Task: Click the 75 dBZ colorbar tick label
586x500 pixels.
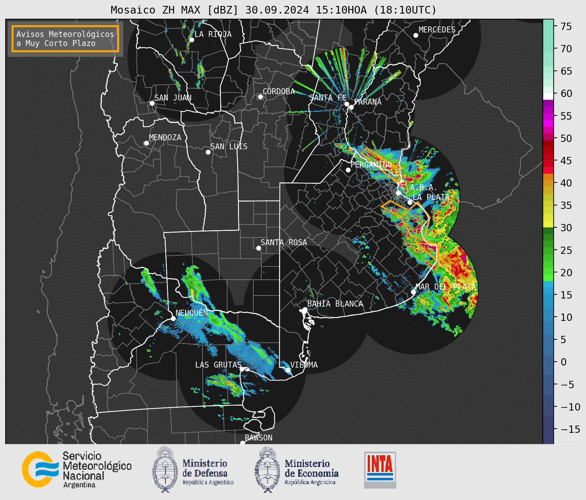Action: [x=566, y=26]
